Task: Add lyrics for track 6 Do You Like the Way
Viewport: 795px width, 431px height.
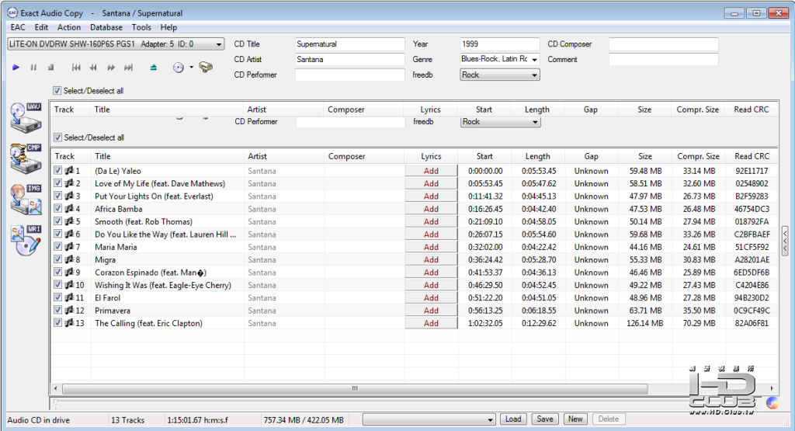Action: 431,235
